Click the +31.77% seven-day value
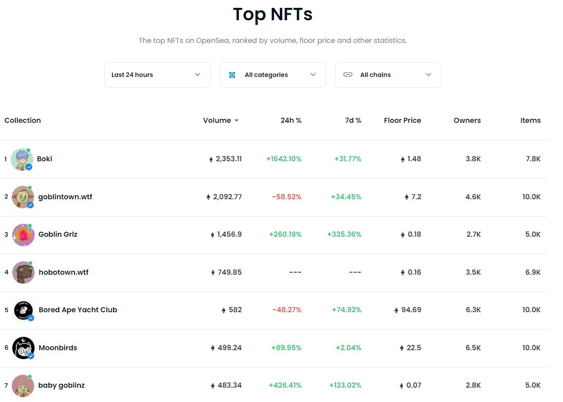563x402 pixels. point(347,159)
